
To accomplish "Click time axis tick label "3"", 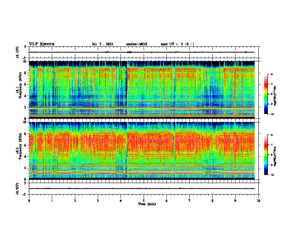I will click(98, 201).
